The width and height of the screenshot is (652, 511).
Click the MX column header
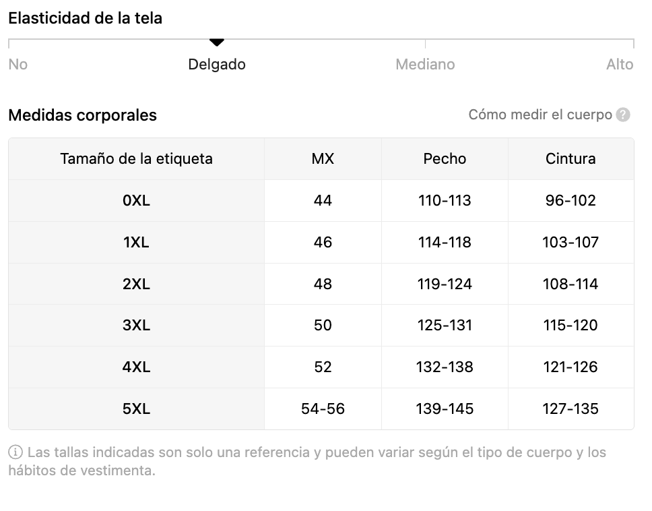click(x=323, y=158)
